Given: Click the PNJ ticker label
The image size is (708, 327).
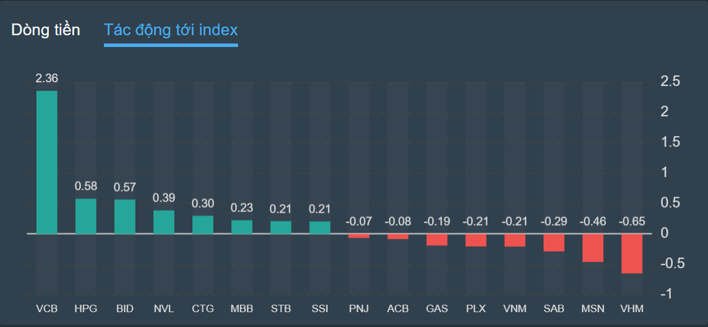Looking at the screenshot, I should pos(359,308).
